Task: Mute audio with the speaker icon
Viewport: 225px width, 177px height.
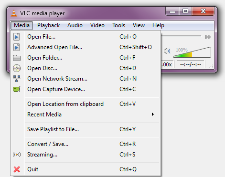Action: click(167, 51)
